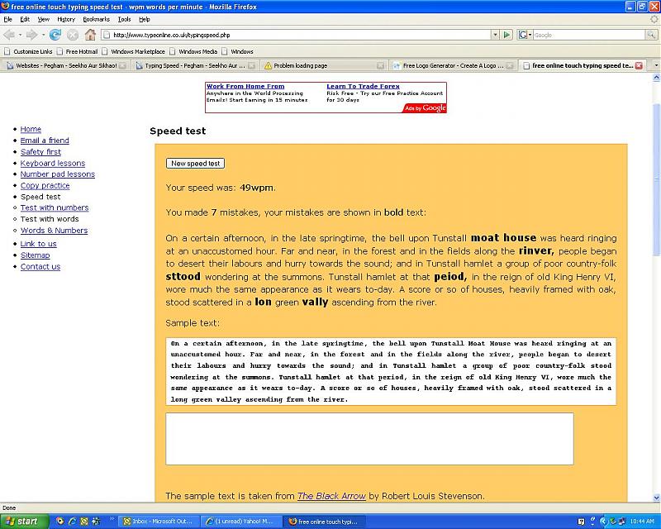This screenshot has width=661, height=529.
Task: Switch to the Yahoo Mail taskbar button
Action: click(240, 522)
